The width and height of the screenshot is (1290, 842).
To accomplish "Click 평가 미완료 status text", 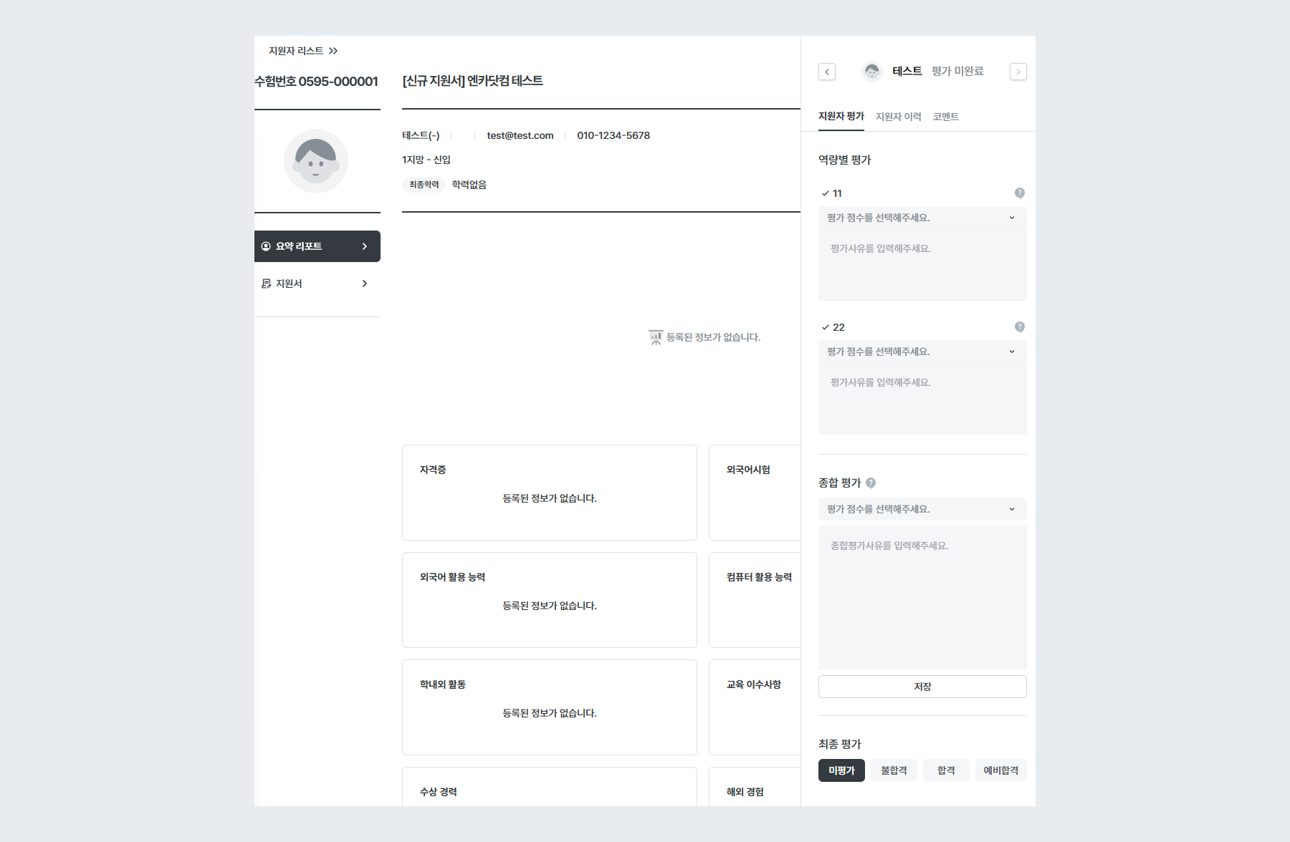I will click(957, 71).
